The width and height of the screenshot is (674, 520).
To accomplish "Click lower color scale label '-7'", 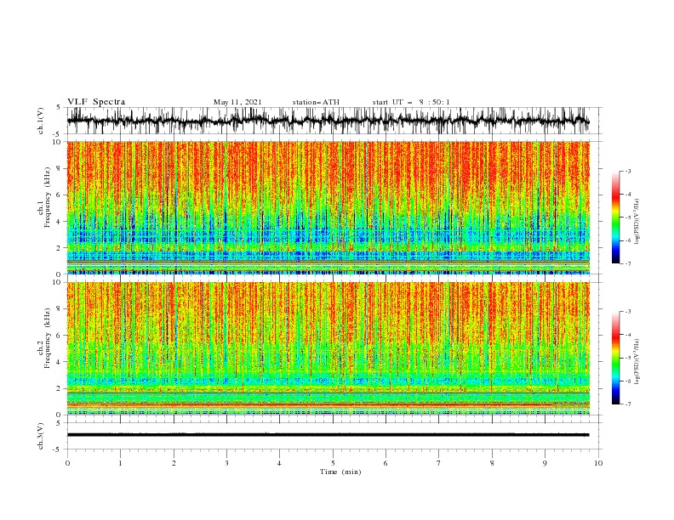I will coord(628,404).
